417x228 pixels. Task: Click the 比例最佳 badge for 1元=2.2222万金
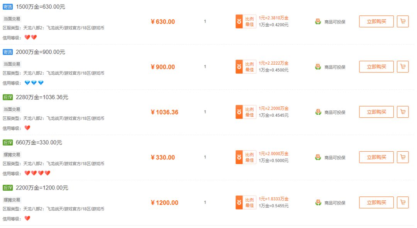pos(246,67)
